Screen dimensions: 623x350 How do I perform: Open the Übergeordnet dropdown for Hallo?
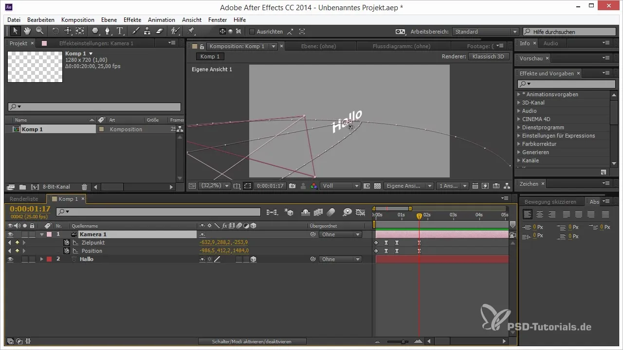pyautogui.click(x=340, y=259)
